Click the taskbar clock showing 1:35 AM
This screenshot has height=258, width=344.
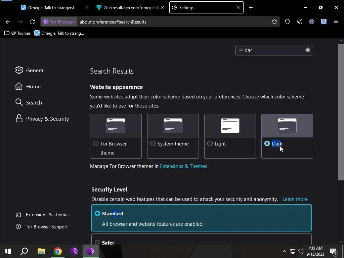(x=315, y=251)
